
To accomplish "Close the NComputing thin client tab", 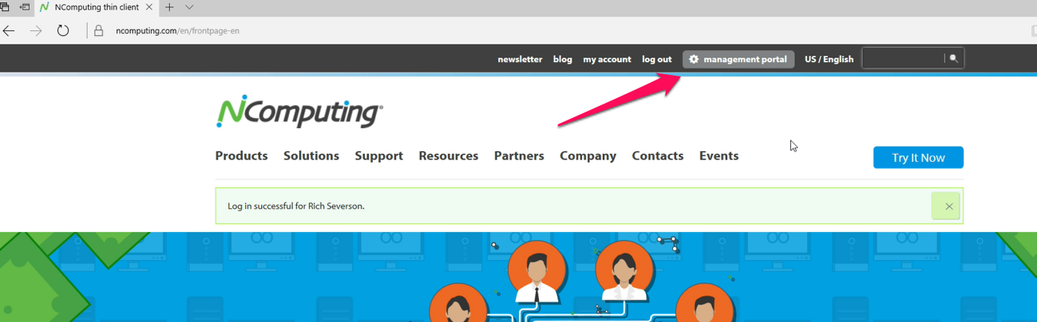I will [x=149, y=7].
